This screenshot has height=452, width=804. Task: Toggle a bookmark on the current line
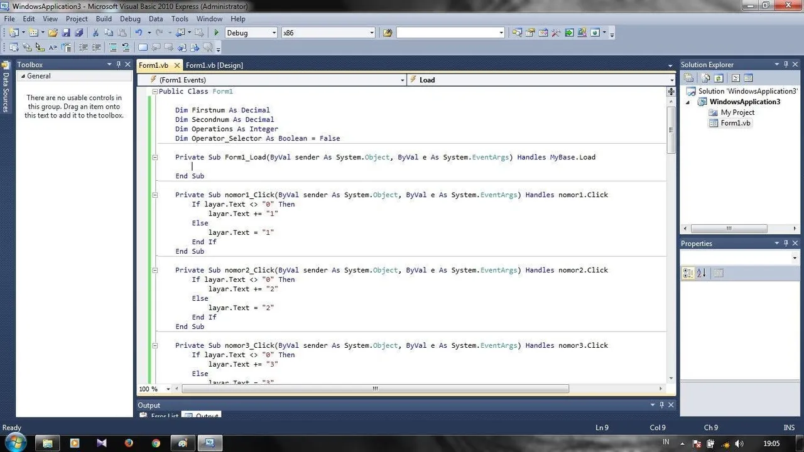(143, 47)
